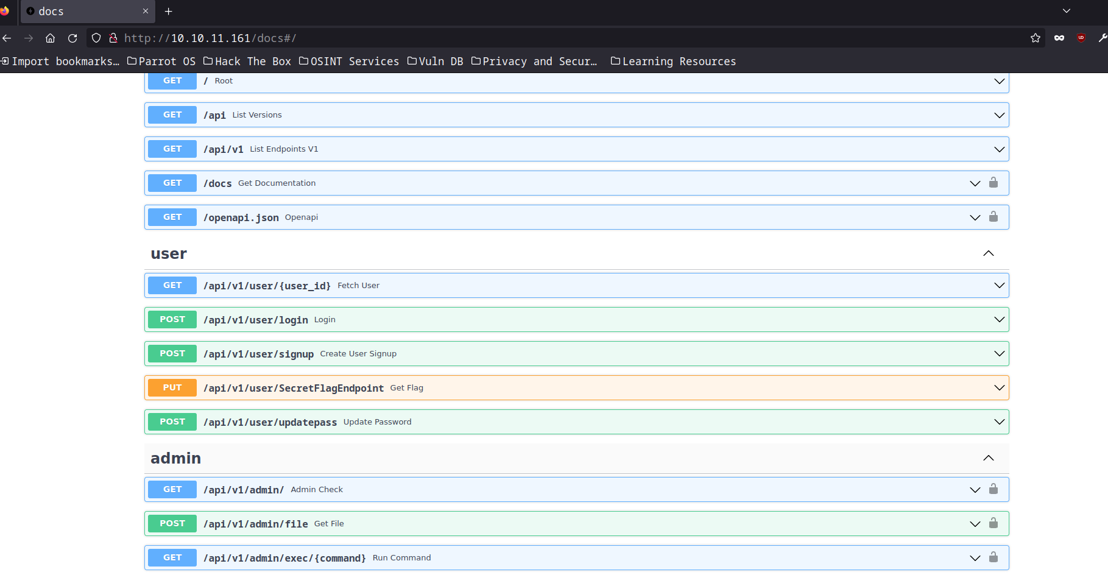Screen dimensions: 1108x586
Task: Close the docs tab
Action: 146,11
